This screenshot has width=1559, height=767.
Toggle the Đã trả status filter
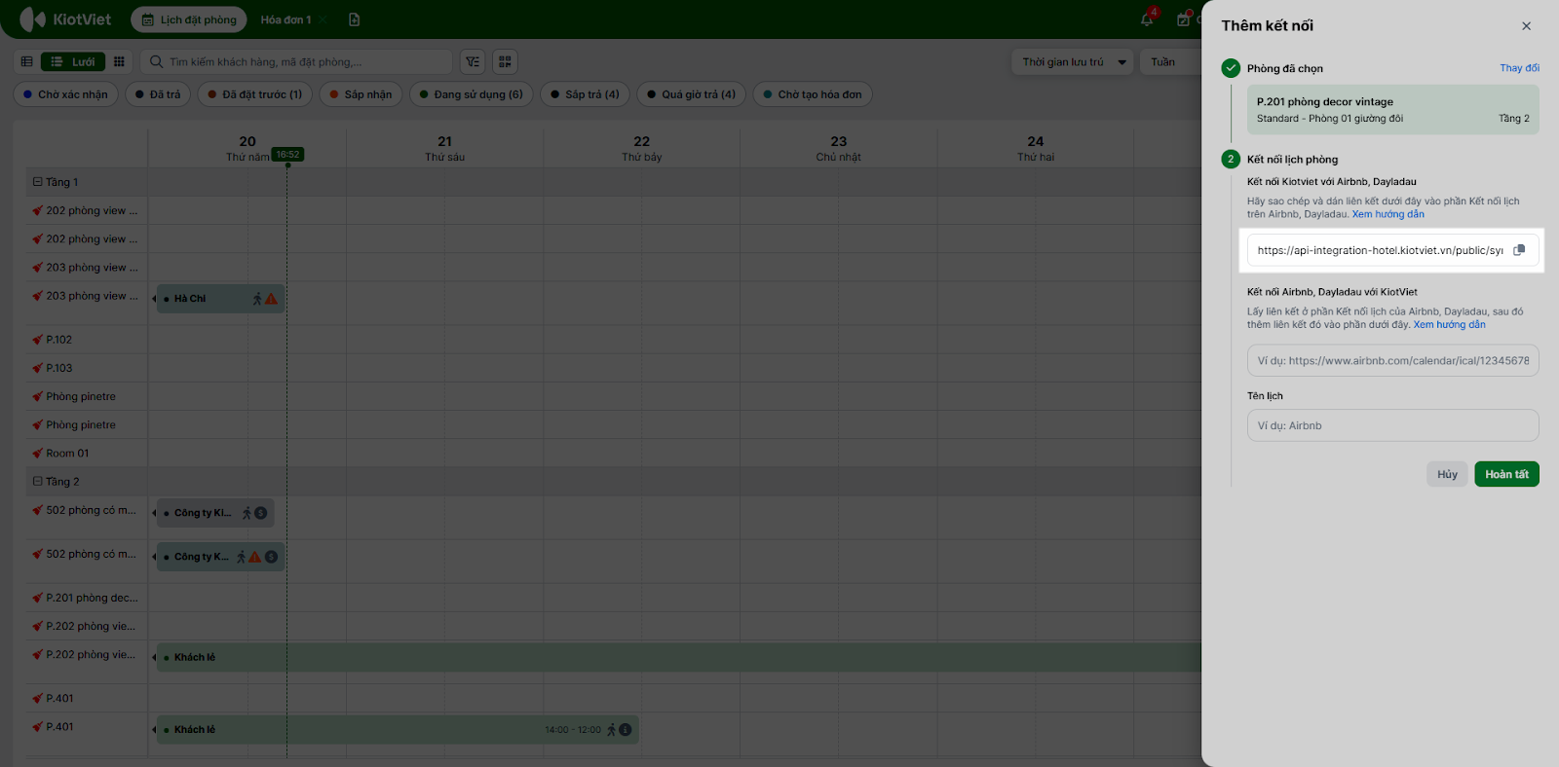(158, 94)
